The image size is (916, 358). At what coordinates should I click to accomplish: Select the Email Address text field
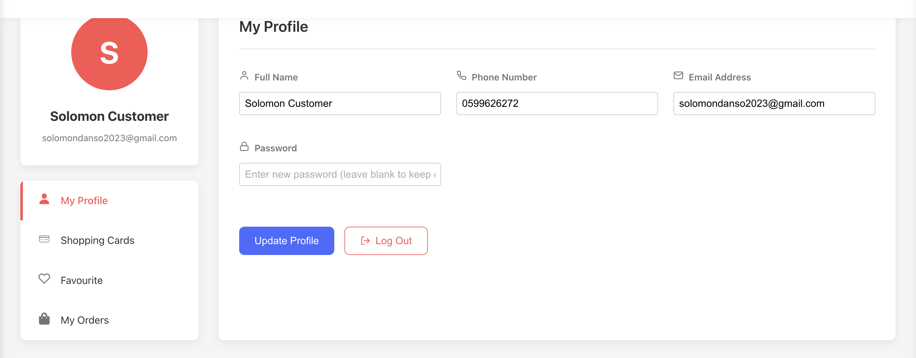[774, 103]
